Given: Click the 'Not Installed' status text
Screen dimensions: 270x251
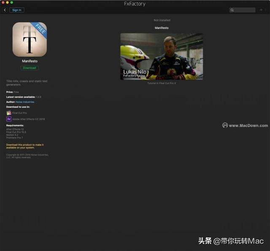Looking at the screenshot, I should click(162, 20).
